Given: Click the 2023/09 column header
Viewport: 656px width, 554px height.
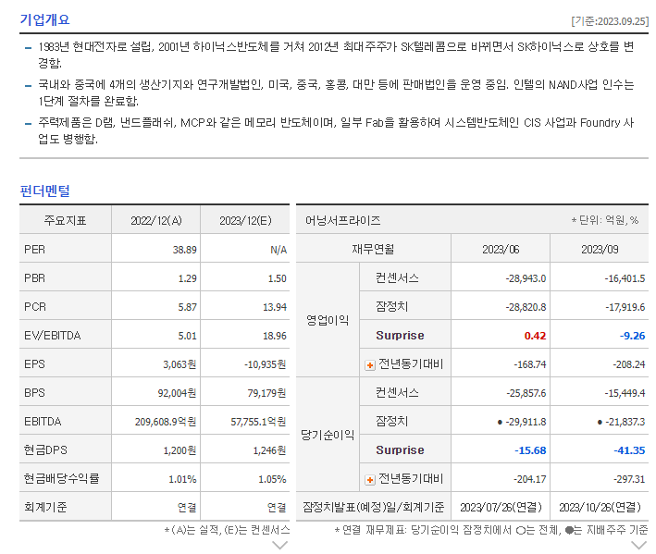Looking at the screenshot, I should point(600,250).
